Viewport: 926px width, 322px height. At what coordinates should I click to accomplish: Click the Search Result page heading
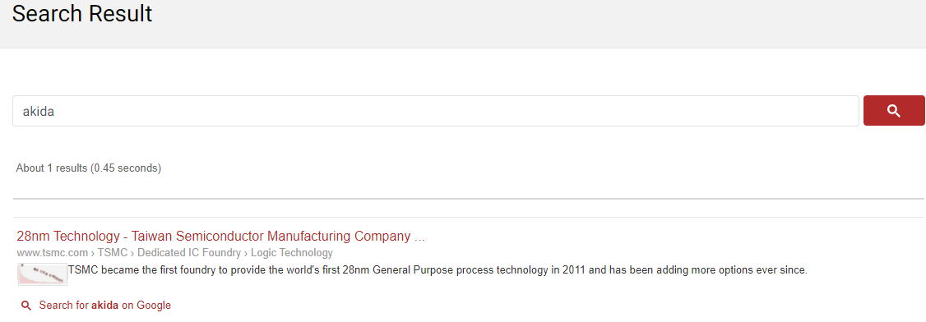[x=82, y=13]
